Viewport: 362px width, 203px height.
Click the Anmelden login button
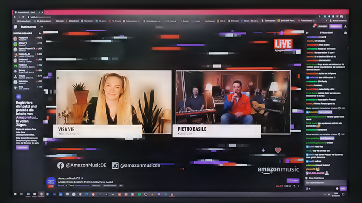(x=322, y=27)
